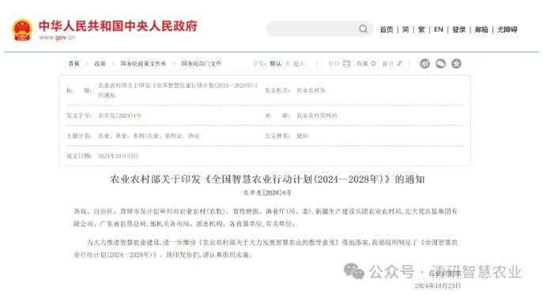Set font size to 超大
Screen dimensions: 543x295
pyautogui.click(x=299, y=64)
